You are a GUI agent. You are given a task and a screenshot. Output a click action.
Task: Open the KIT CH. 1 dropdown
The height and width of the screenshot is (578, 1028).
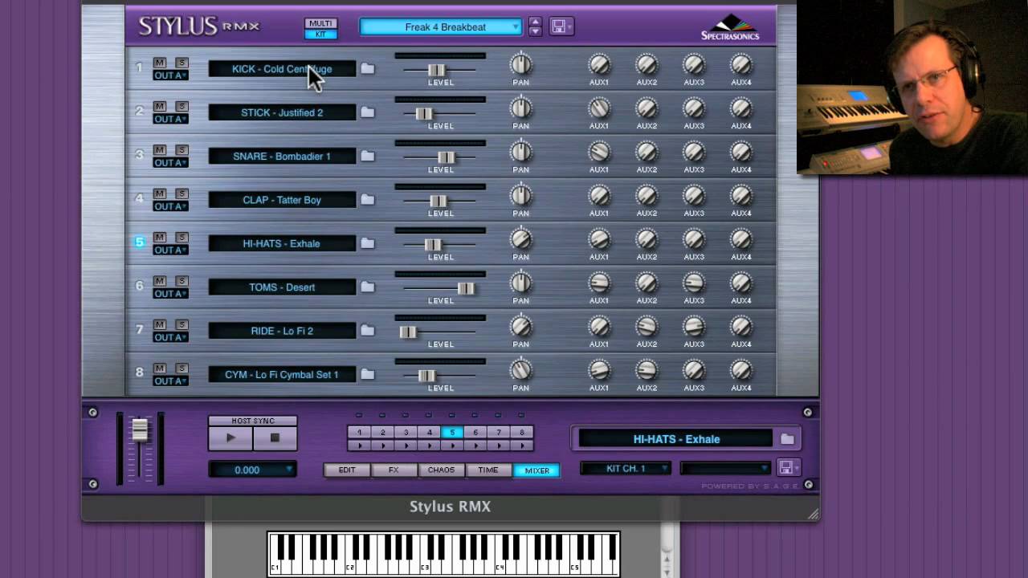[x=626, y=468]
